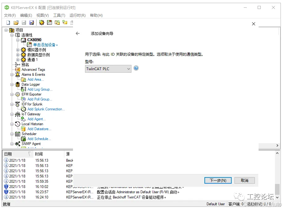Collapse the 项目 root node
This screenshot has width=283, height=209.
point(6,30)
